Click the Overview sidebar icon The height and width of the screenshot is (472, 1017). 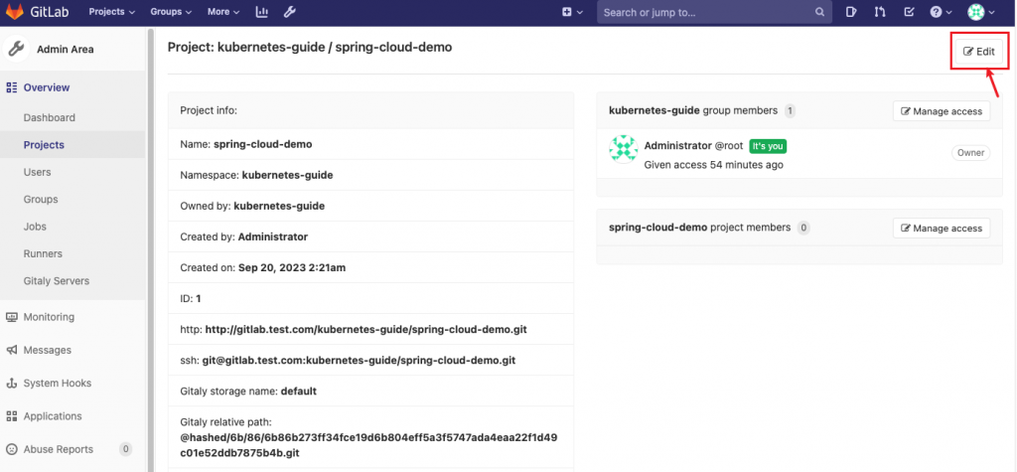click(x=11, y=87)
